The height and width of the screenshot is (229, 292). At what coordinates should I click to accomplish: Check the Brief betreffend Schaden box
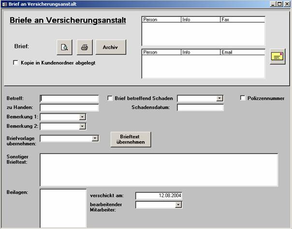click(x=110, y=98)
